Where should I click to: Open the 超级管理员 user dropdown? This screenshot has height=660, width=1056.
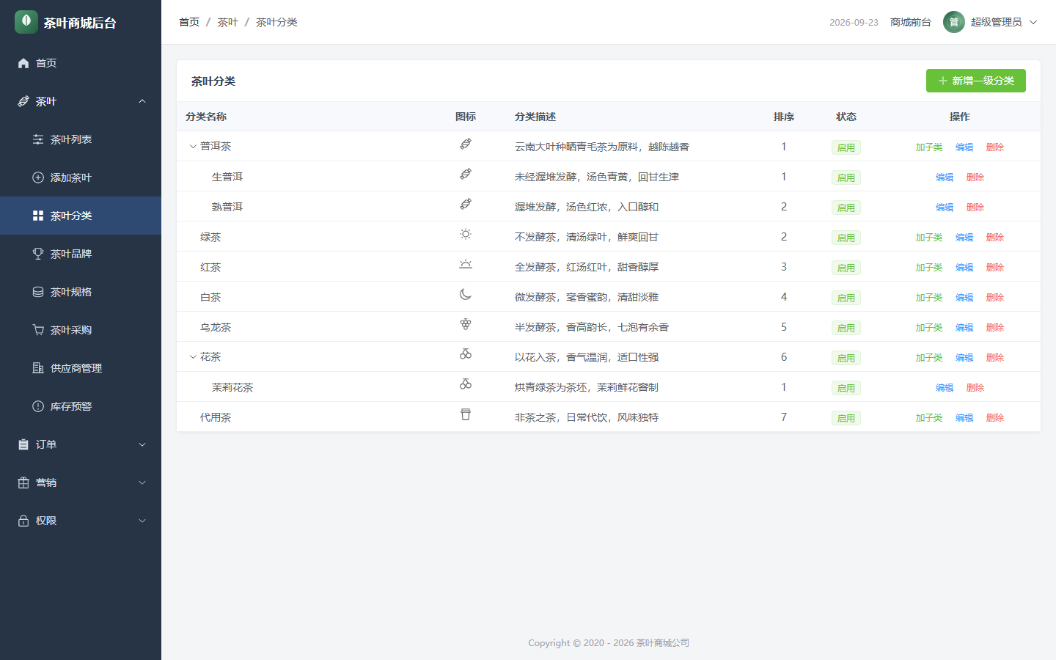coord(991,22)
